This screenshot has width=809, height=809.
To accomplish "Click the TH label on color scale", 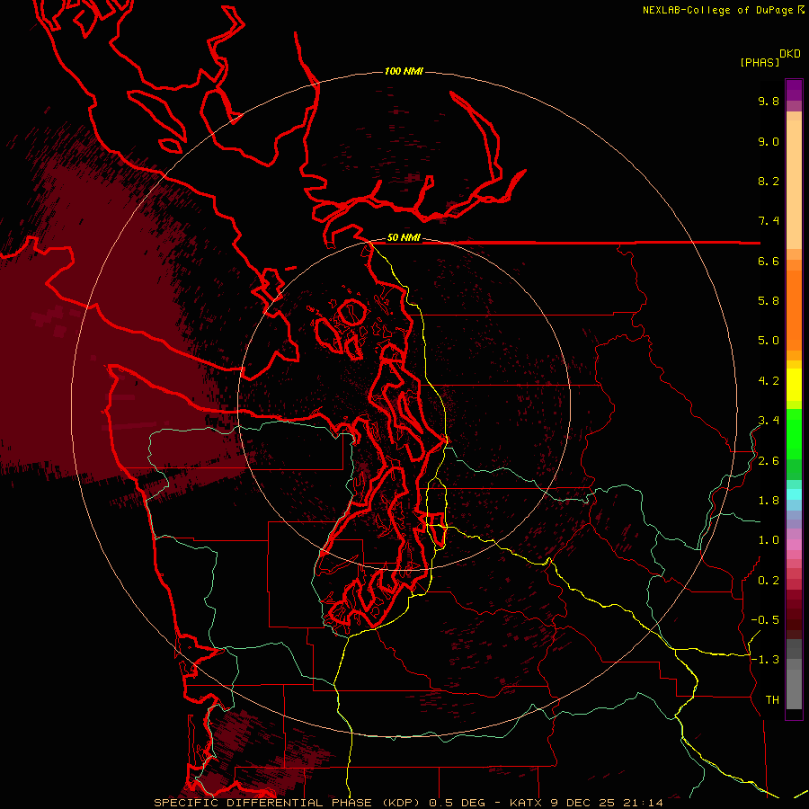I will (772, 700).
